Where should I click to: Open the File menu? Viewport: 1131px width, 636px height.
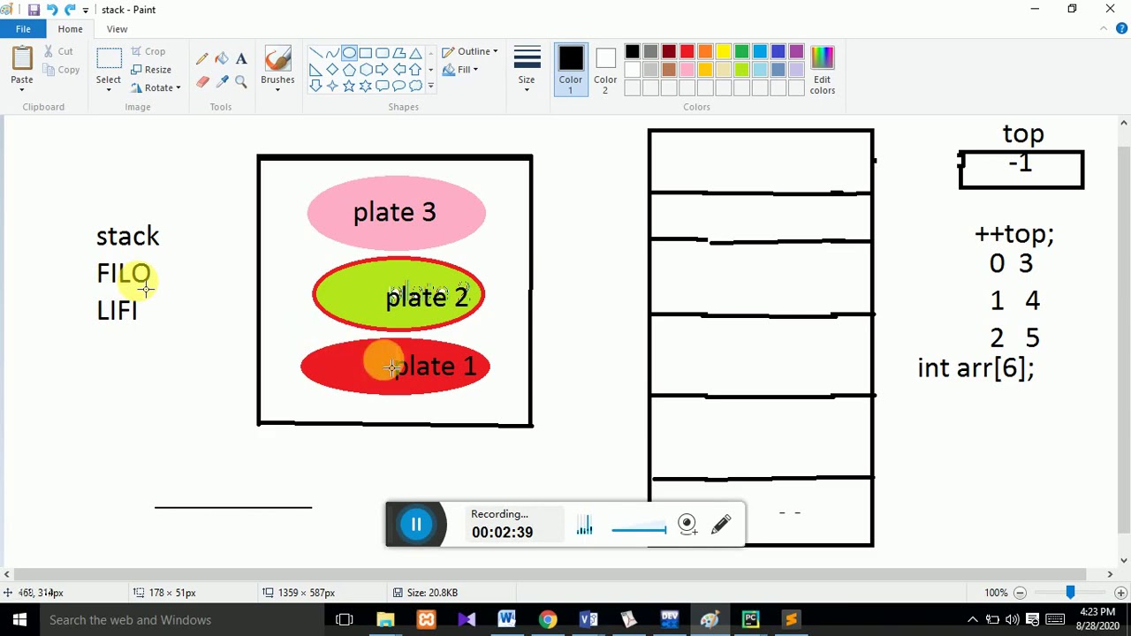(23, 29)
